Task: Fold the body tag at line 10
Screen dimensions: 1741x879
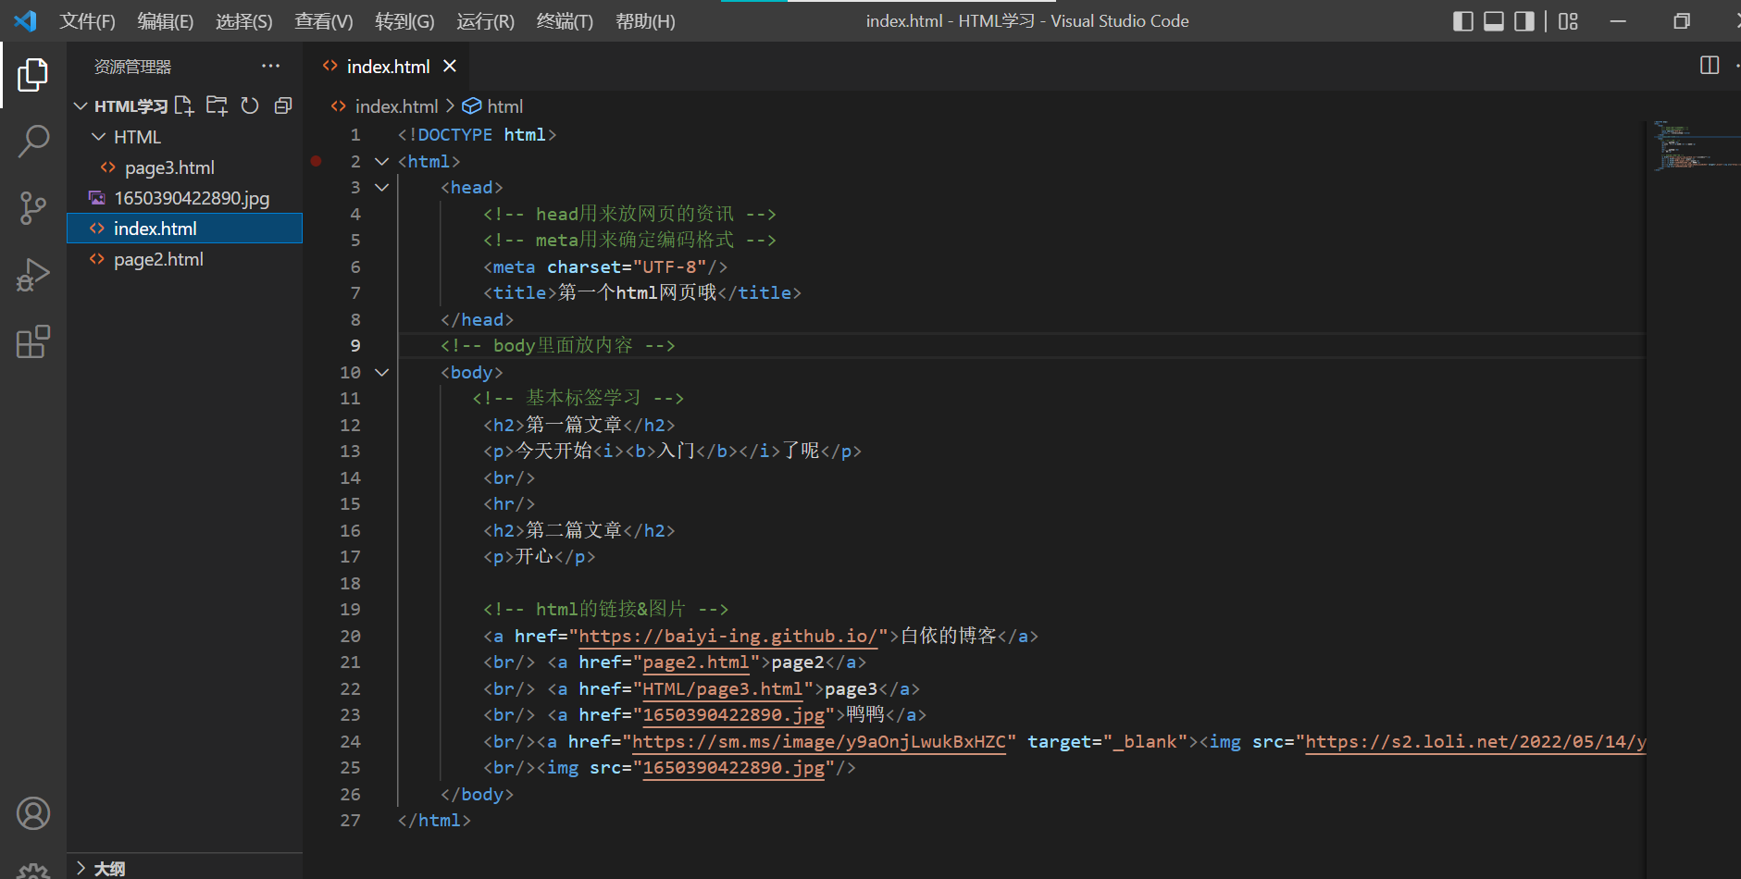Action: coord(381,372)
